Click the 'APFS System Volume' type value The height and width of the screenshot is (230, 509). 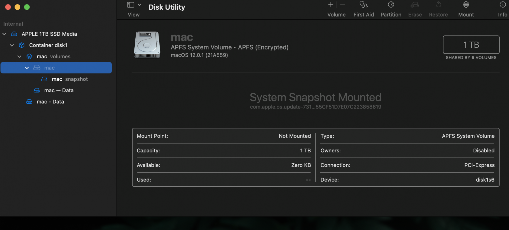click(468, 136)
